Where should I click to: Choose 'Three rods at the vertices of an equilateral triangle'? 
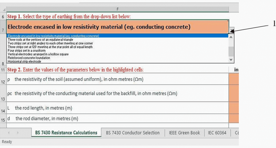click(118, 40)
